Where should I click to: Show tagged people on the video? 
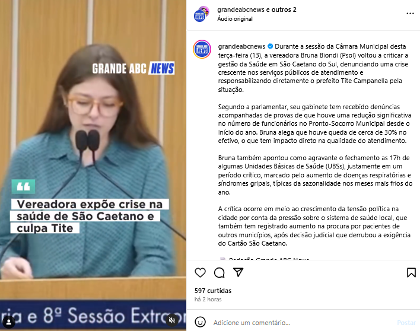pos(9,322)
